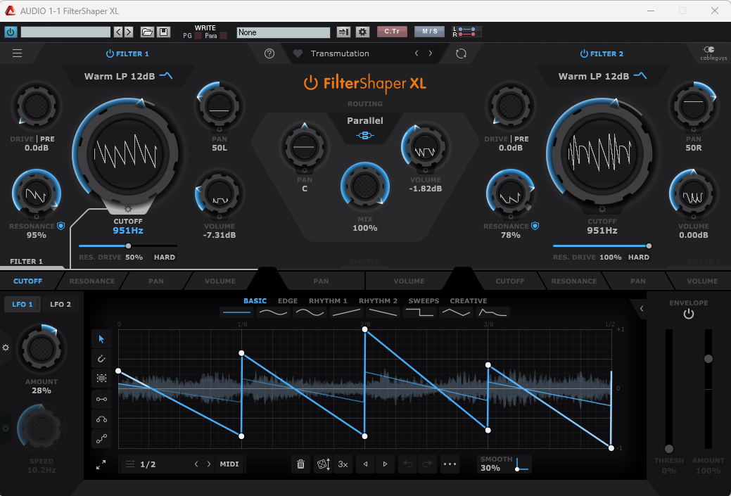The width and height of the screenshot is (731, 496).
Task: Click the M/S host button
Action: 429,31
